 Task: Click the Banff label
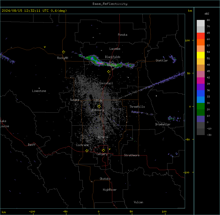coord(32,145)
